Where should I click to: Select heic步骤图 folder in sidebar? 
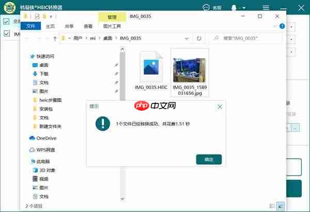pos(48,100)
